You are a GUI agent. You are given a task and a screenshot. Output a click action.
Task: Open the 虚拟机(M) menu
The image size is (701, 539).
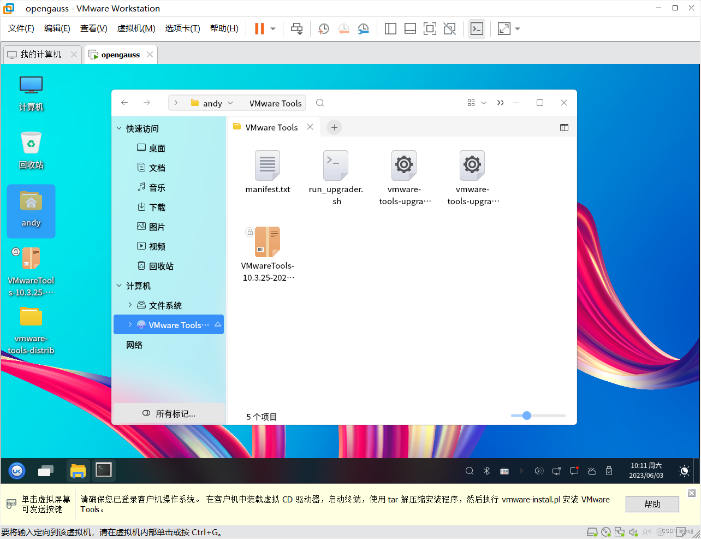pyautogui.click(x=135, y=28)
